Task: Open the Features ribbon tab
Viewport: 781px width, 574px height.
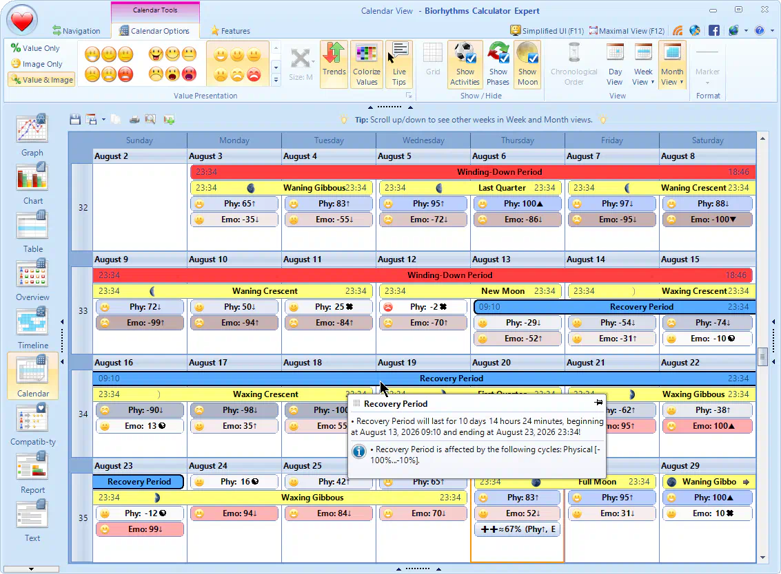Action: (230, 30)
